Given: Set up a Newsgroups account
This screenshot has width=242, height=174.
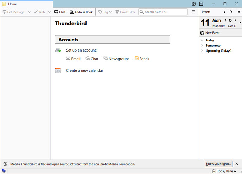Looking at the screenshot, I should pos(116,59).
